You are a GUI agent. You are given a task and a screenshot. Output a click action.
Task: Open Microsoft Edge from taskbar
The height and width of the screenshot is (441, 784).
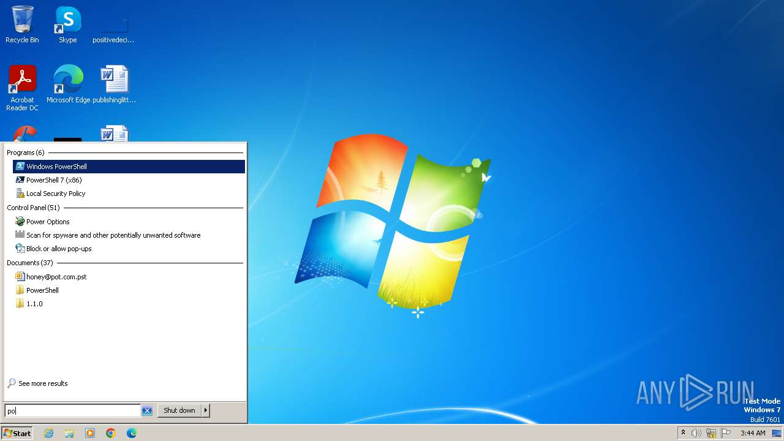[x=132, y=433]
